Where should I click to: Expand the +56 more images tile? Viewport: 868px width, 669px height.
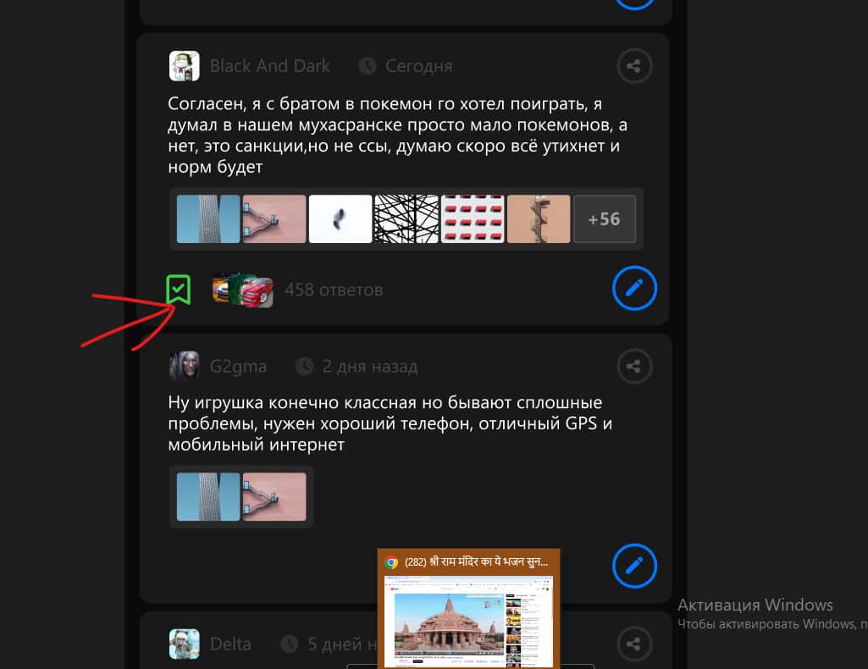604,219
